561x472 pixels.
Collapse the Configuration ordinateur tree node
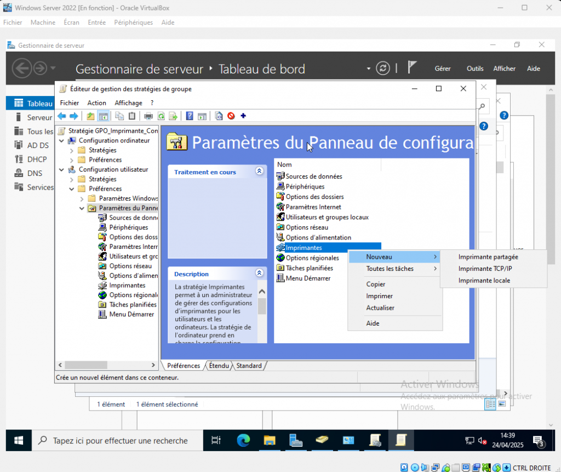(x=61, y=140)
